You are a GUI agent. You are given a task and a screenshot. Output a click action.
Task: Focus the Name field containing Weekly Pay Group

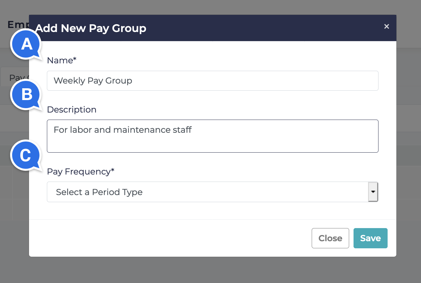click(213, 81)
